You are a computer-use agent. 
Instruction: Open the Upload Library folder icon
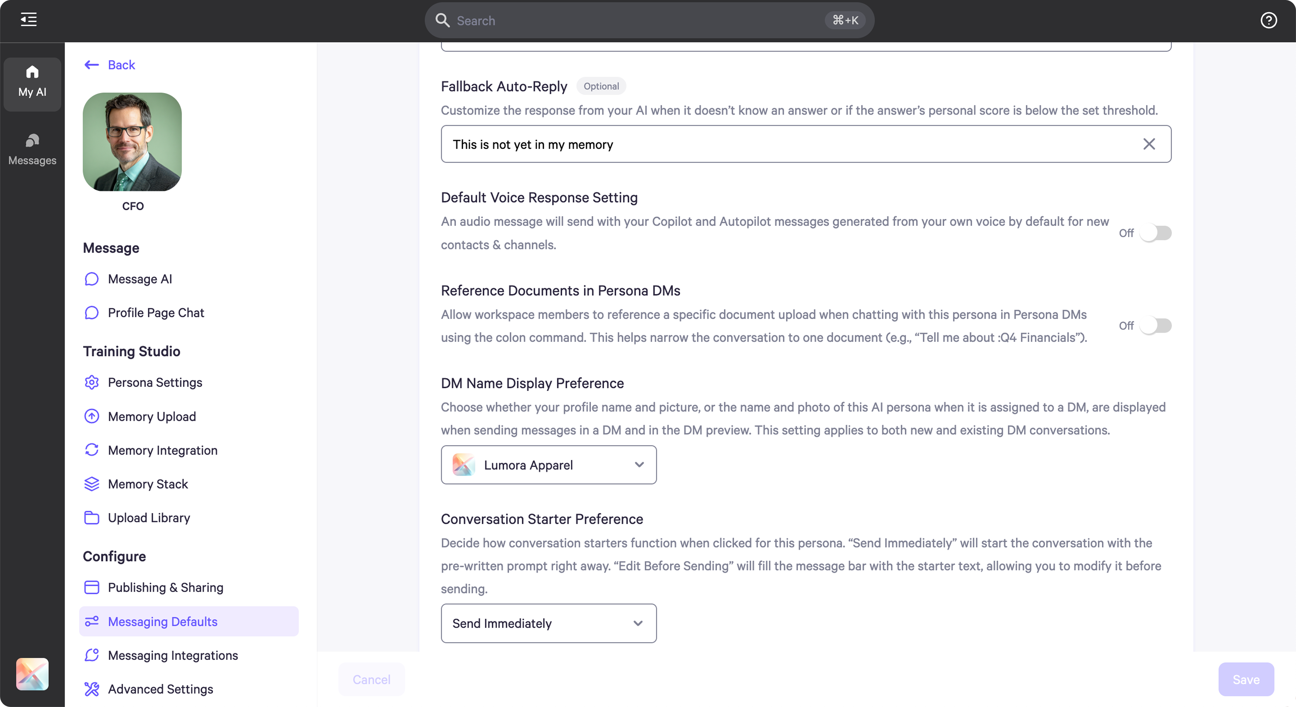(91, 518)
